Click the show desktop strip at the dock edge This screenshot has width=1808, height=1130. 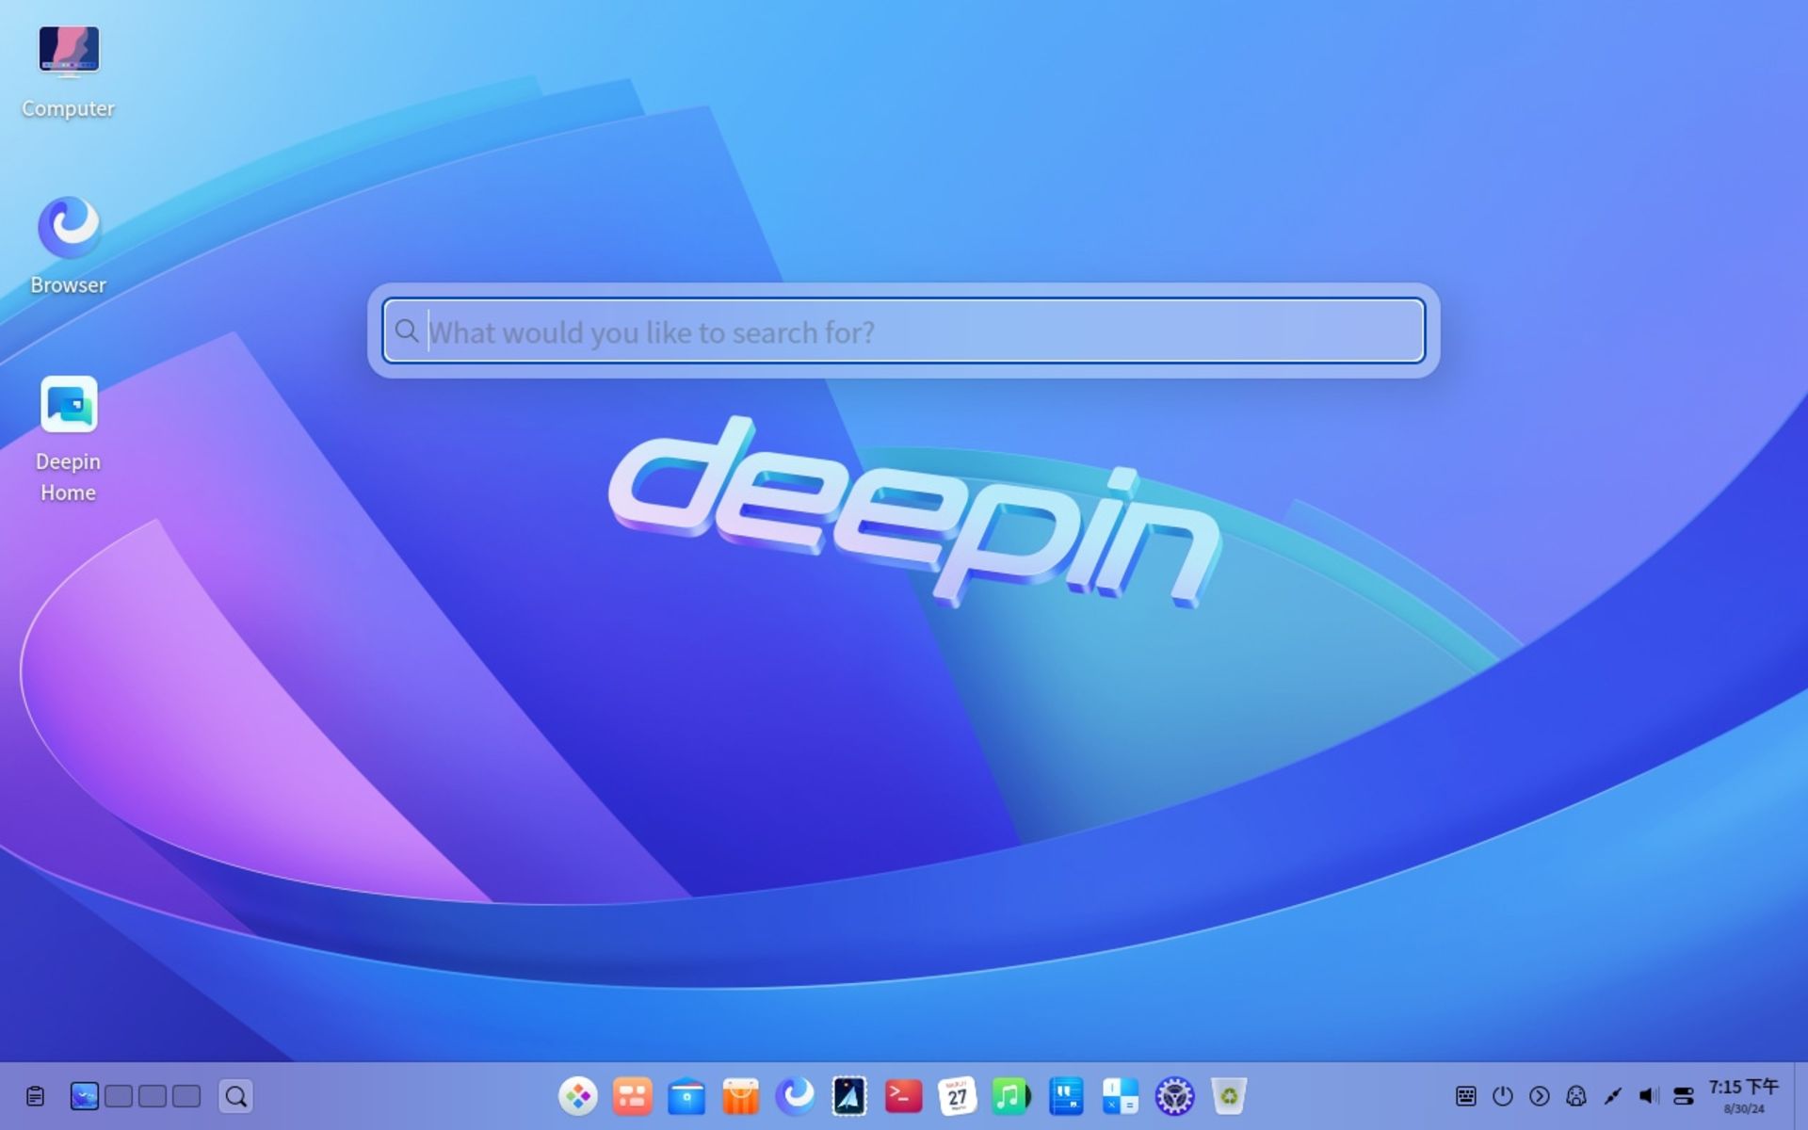point(1801,1096)
